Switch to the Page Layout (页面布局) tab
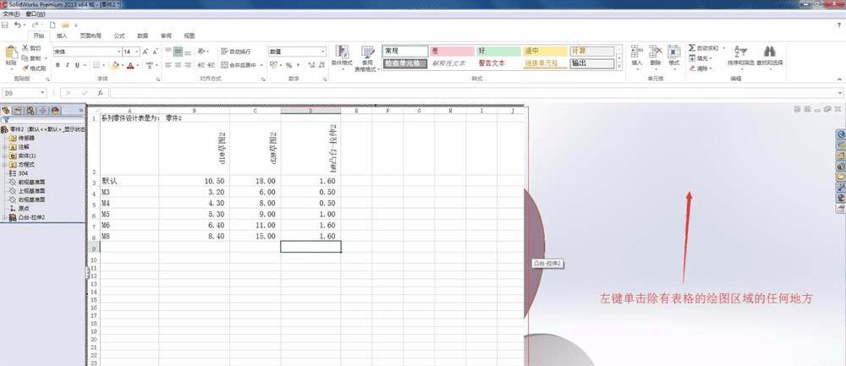Viewport: 846px width, 366px height. click(x=91, y=36)
